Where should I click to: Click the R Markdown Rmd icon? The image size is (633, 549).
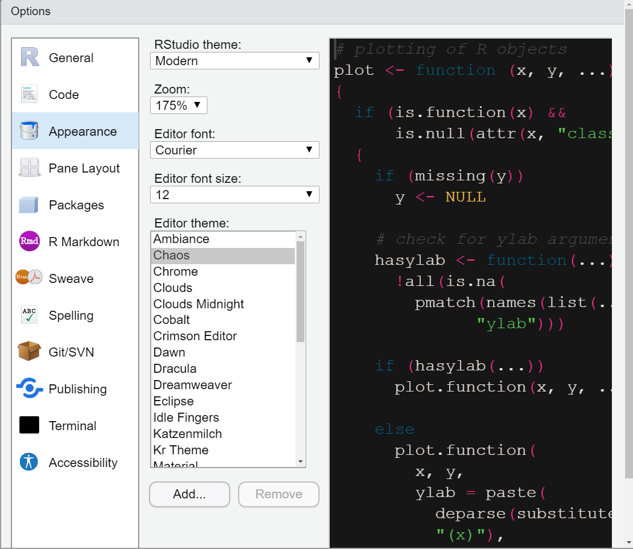tap(30, 241)
